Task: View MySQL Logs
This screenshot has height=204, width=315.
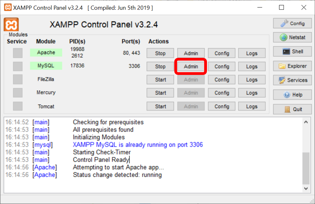Action: [x=252, y=67]
